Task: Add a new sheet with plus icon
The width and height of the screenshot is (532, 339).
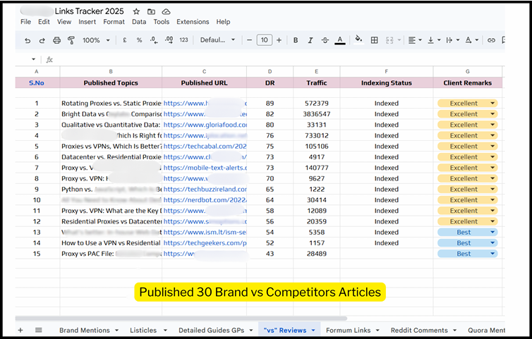Action: (x=20, y=330)
